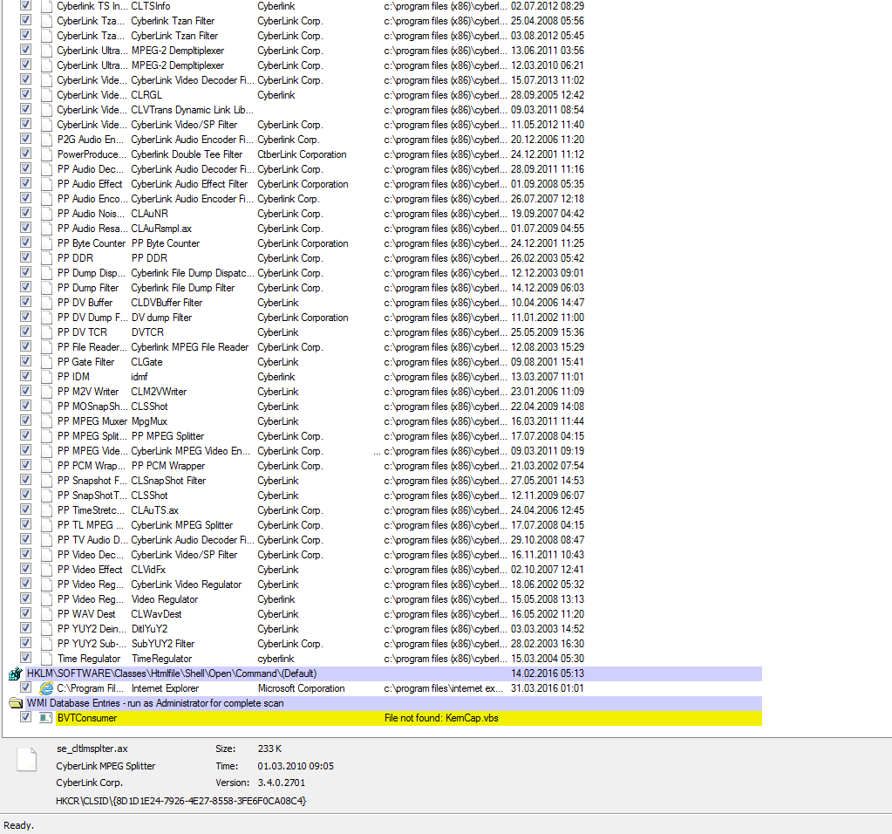Screen dimensions: 892x834
Task: Click the 'DV dump Filter' description
Action: coord(161,318)
